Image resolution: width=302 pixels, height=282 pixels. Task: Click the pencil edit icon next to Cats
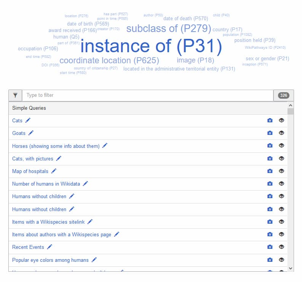(28, 120)
